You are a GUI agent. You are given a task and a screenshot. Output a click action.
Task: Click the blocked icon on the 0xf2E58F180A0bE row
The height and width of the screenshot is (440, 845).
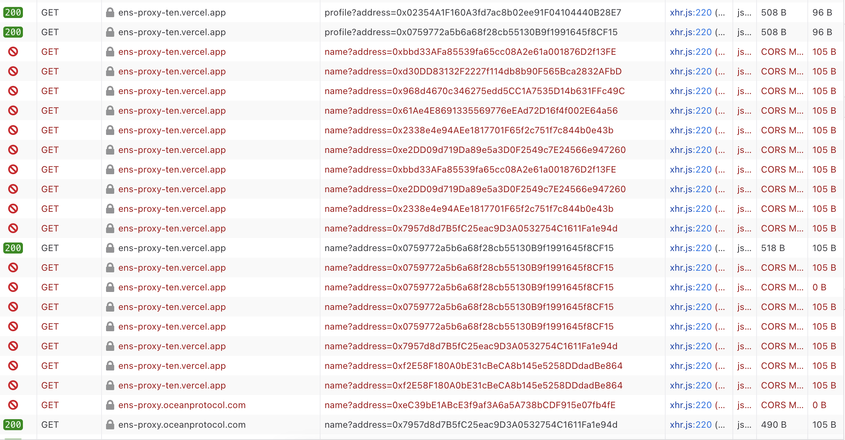(x=13, y=366)
